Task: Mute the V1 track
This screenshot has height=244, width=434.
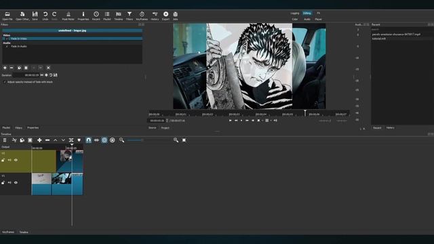Action: click(9, 182)
